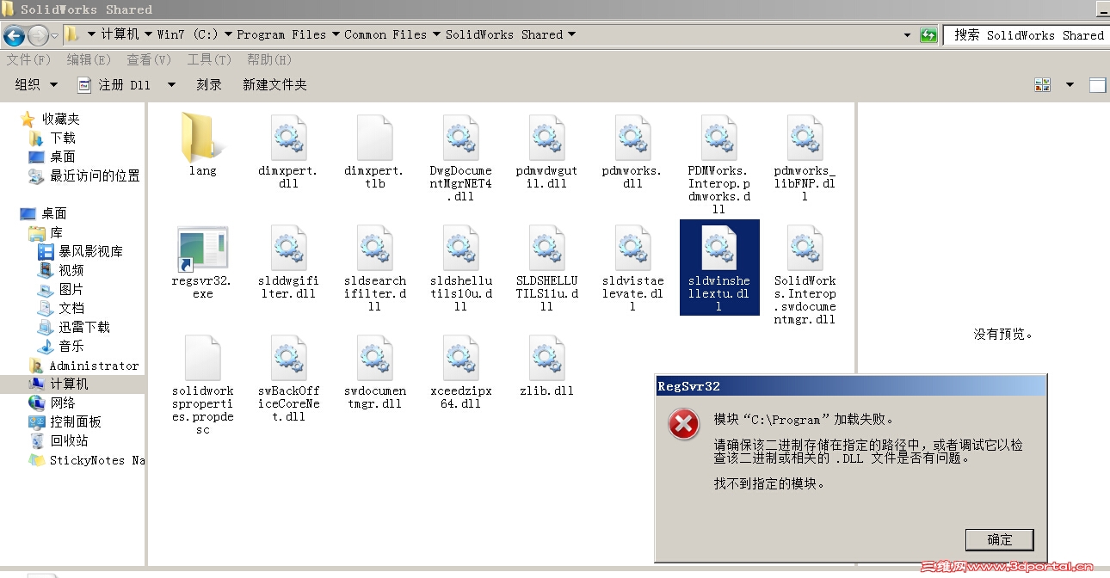Select sldshellutils10u.dll file
Screen dimensions: 1110x578
461,267
